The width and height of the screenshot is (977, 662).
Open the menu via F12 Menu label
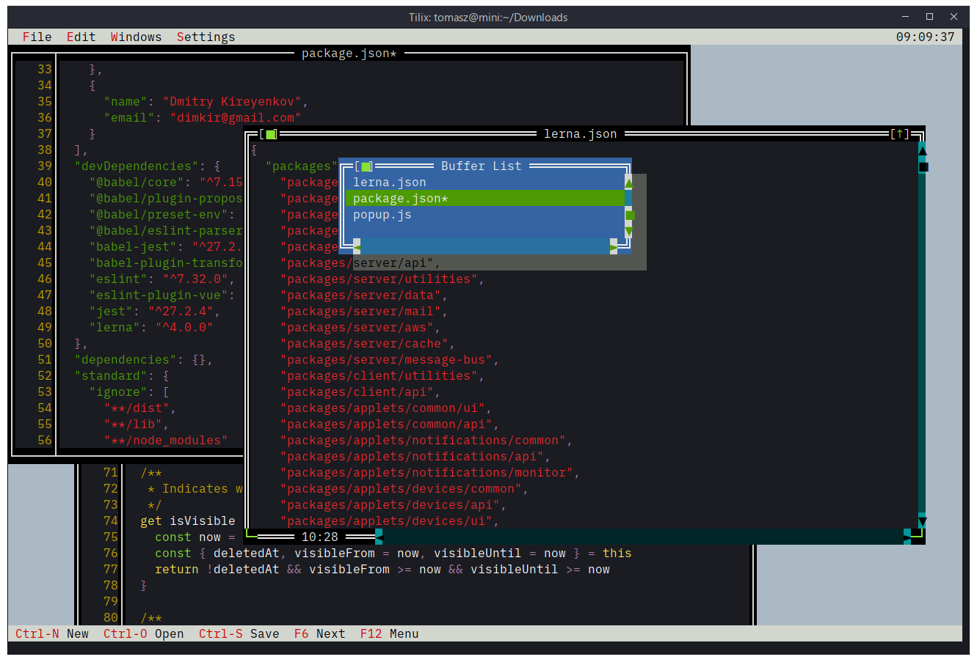[x=389, y=633]
